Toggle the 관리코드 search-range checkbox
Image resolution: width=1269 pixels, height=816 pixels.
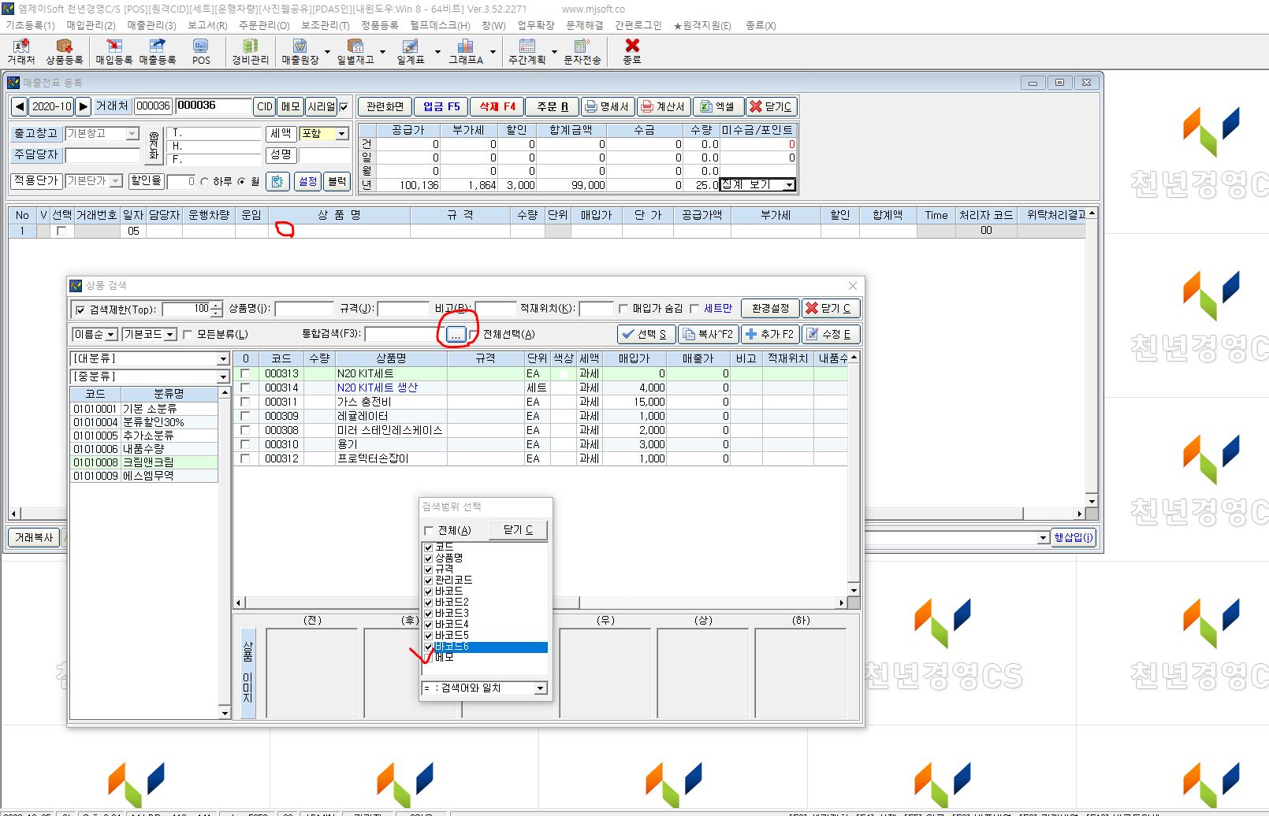pos(428,580)
